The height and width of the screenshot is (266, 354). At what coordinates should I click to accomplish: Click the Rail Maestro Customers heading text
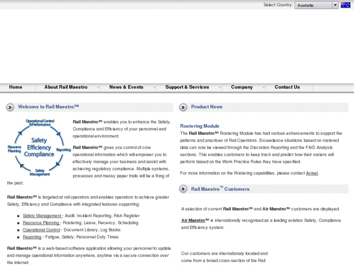(220, 189)
